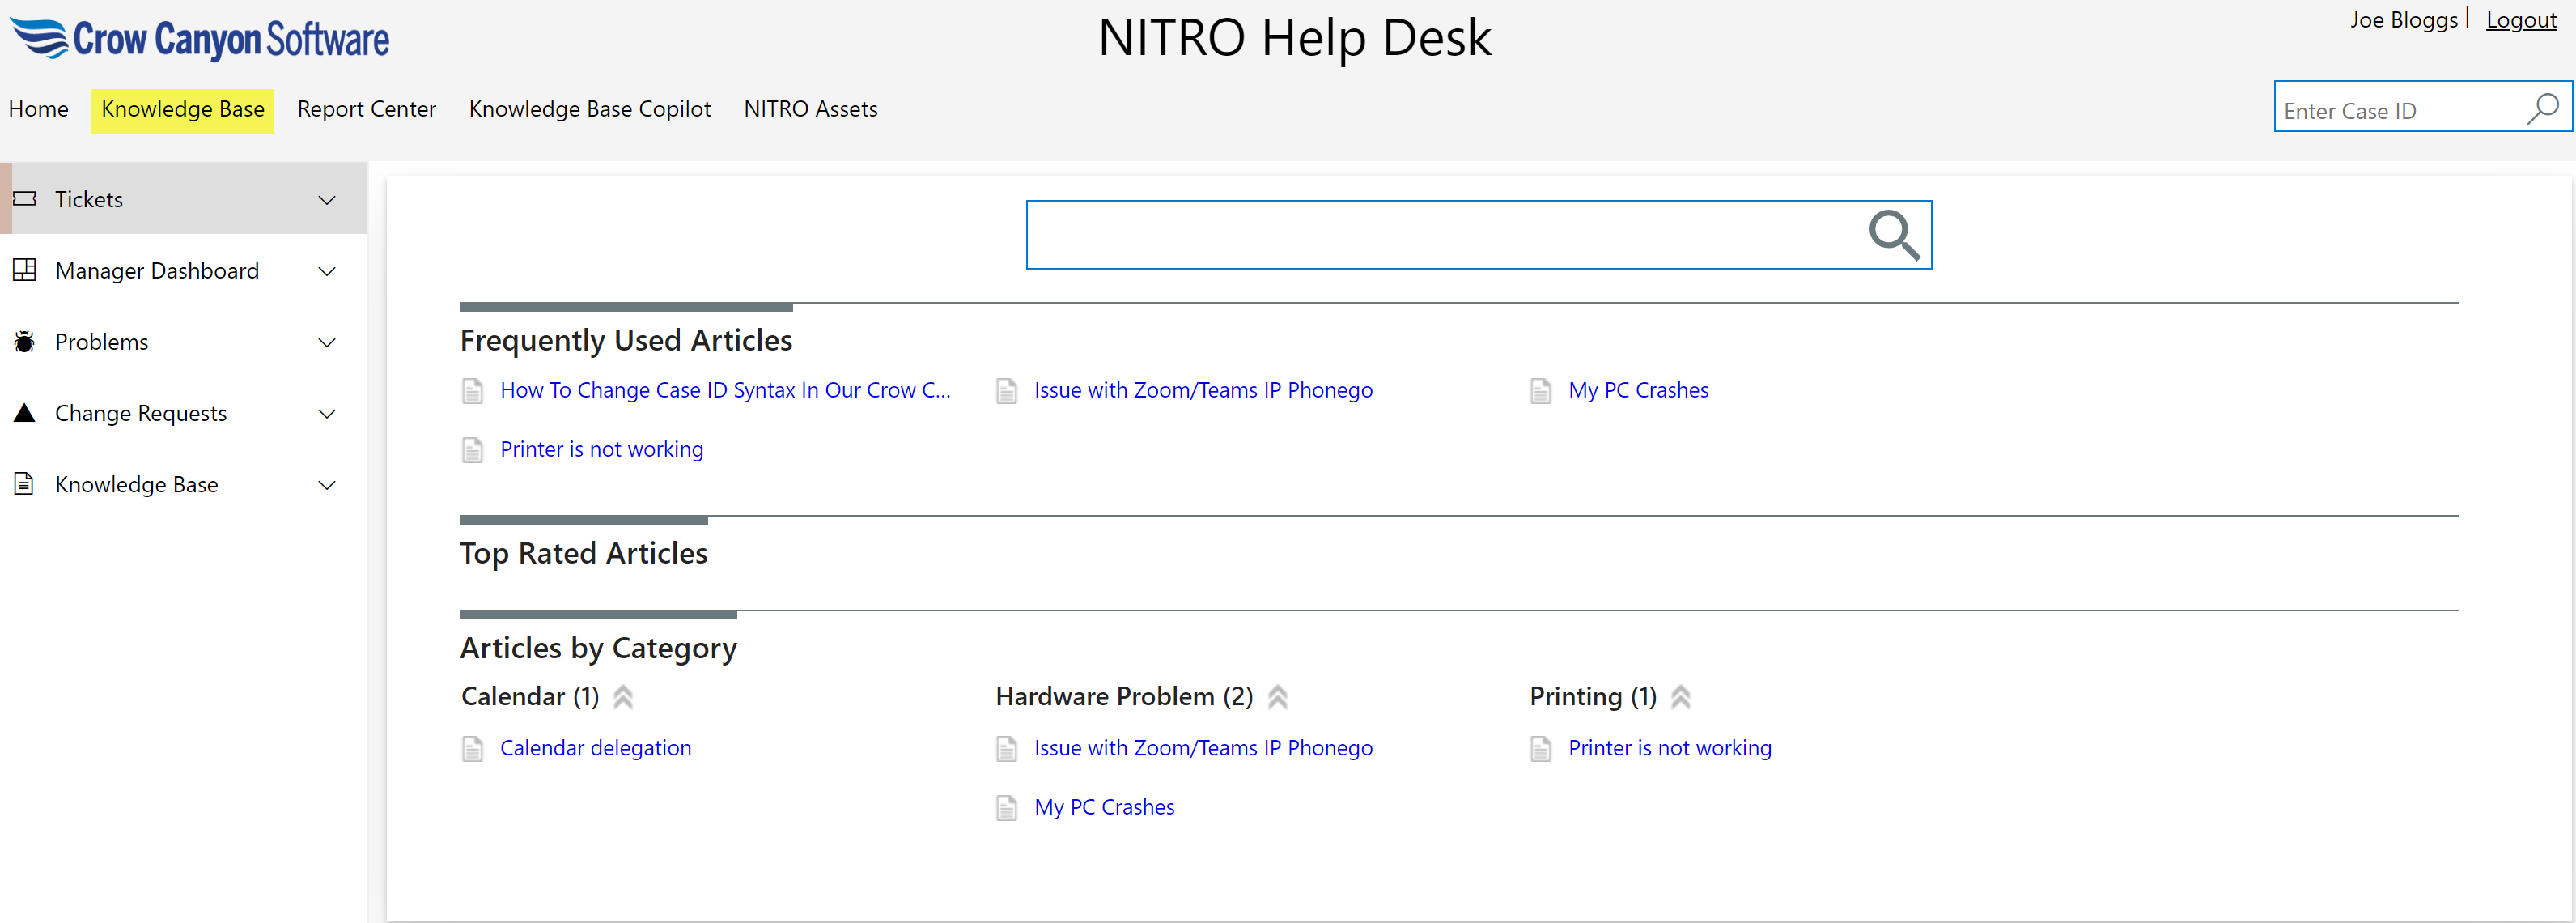Image resolution: width=2576 pixels, height=923 pixels.
Task: Expand the Manager Dashboard chevron
Action: click(326, 271)
